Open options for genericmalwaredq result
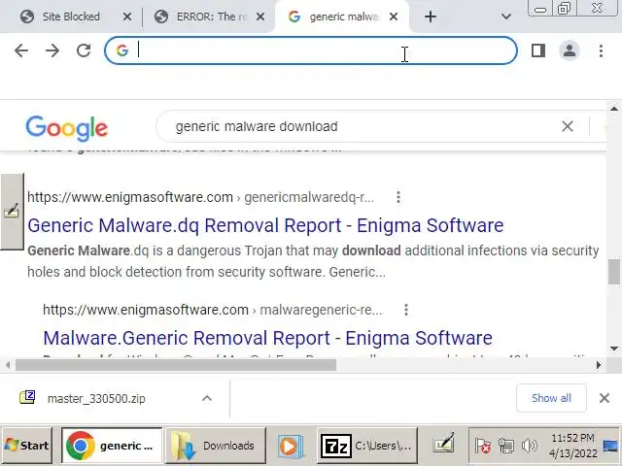The width and height of the screenshot is (622, 466). [398, 197]
